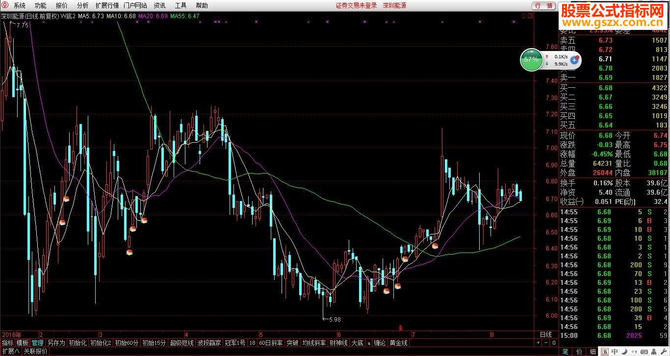The width and height of the screenshot is (670, 356).
Task: Click the diamond icon above the chart
Action: (x=523, y=16)
